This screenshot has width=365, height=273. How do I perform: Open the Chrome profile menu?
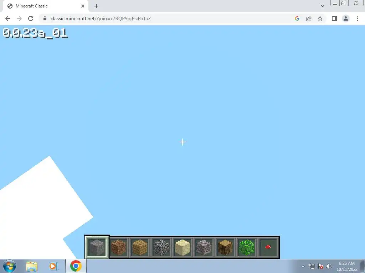(346, 18)
